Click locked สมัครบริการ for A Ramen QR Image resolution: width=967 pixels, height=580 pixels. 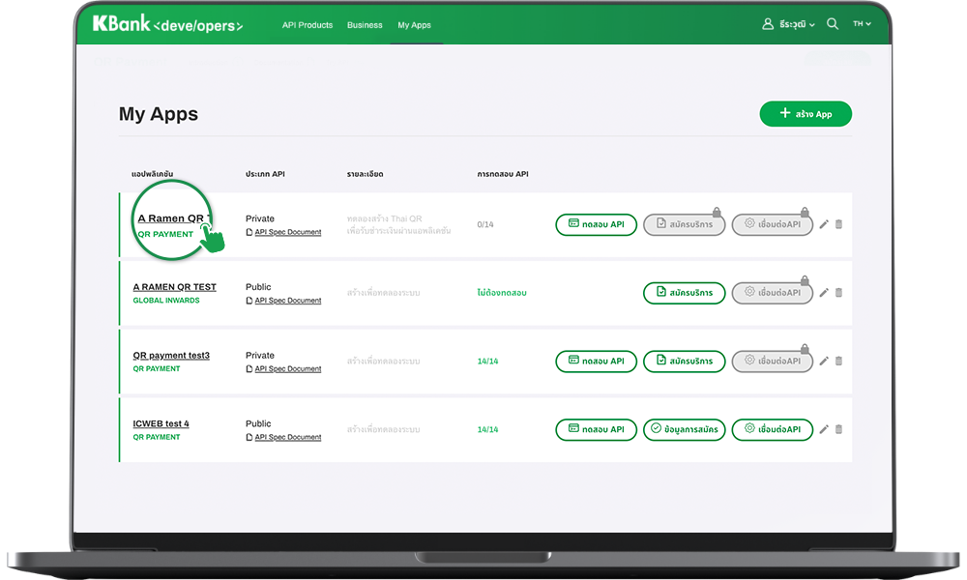685,224
